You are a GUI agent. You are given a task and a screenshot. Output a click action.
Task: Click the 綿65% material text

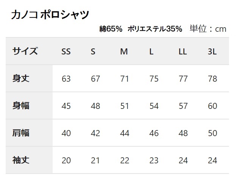coord(111,29)
